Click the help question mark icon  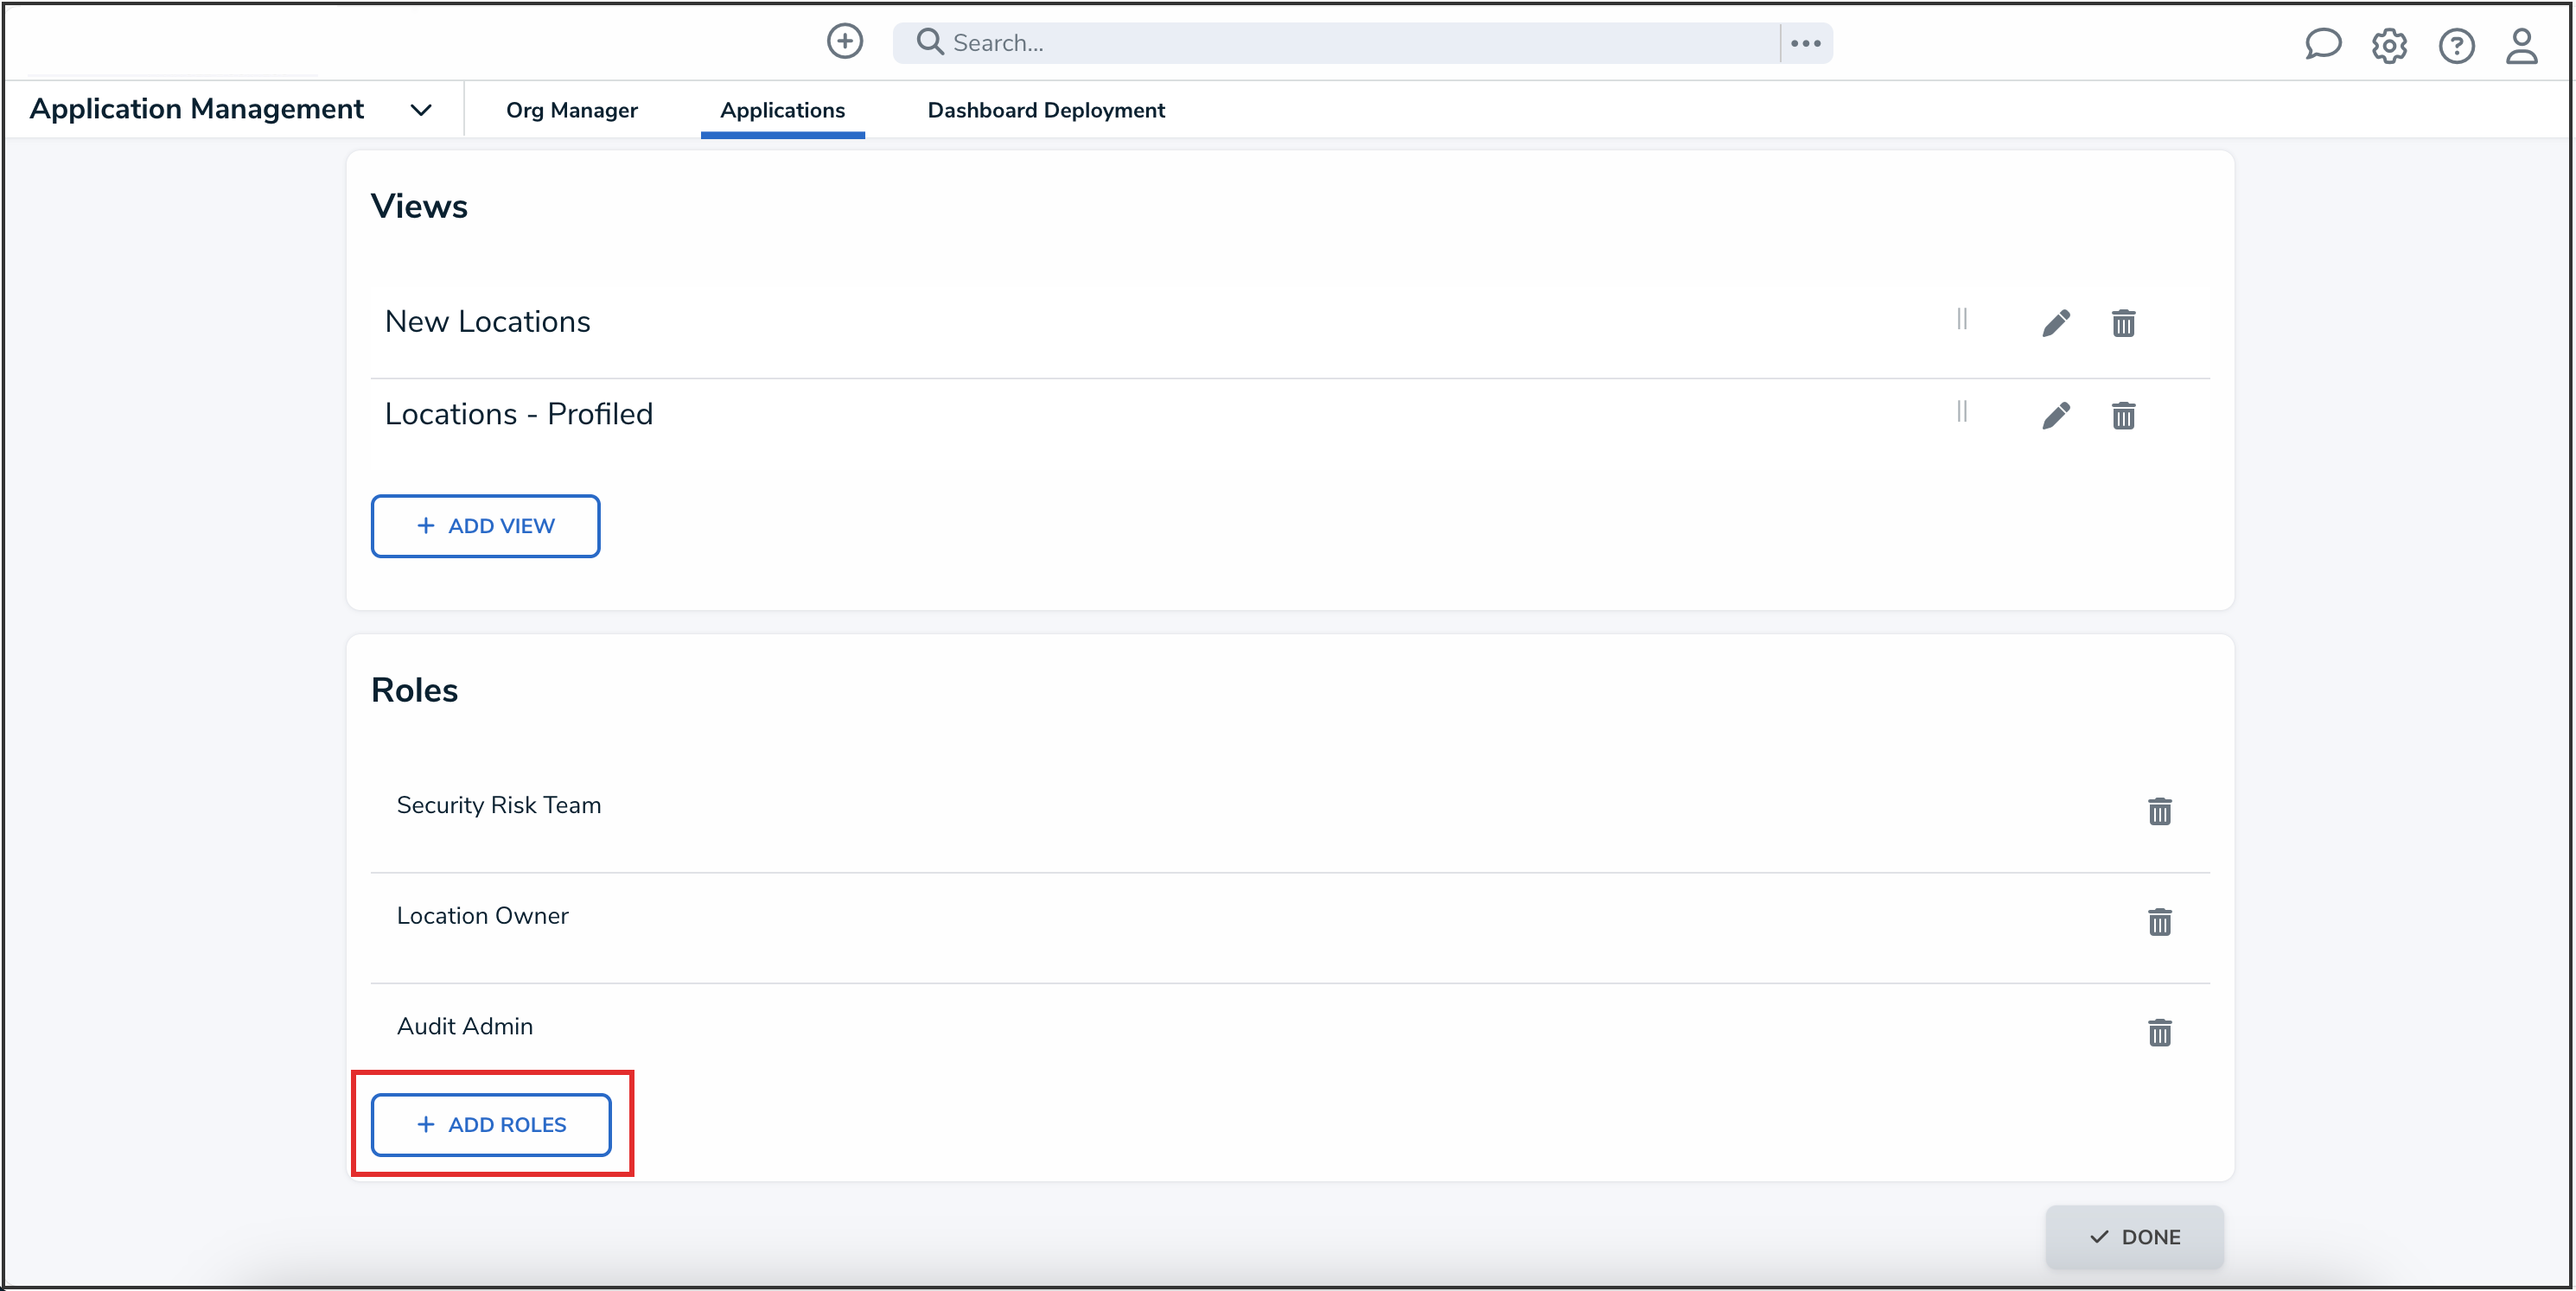click(2456, 46)
